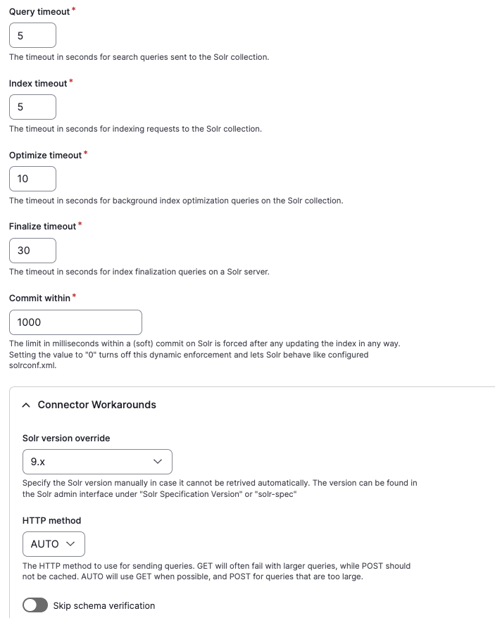
Task: Click the Solr version override label
Action: [x=66, y=439]
